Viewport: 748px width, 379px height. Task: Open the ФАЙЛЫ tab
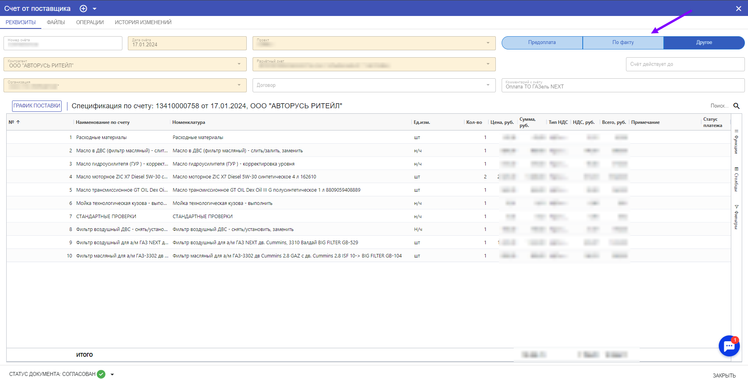[x=56, y=22]
